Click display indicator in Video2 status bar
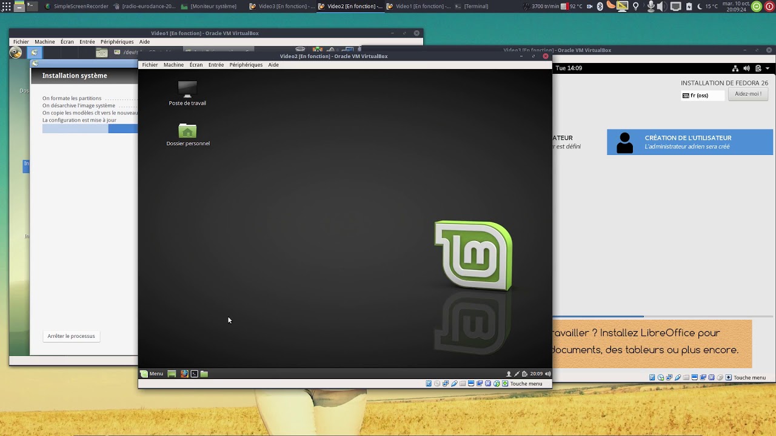 pos(471,383)
